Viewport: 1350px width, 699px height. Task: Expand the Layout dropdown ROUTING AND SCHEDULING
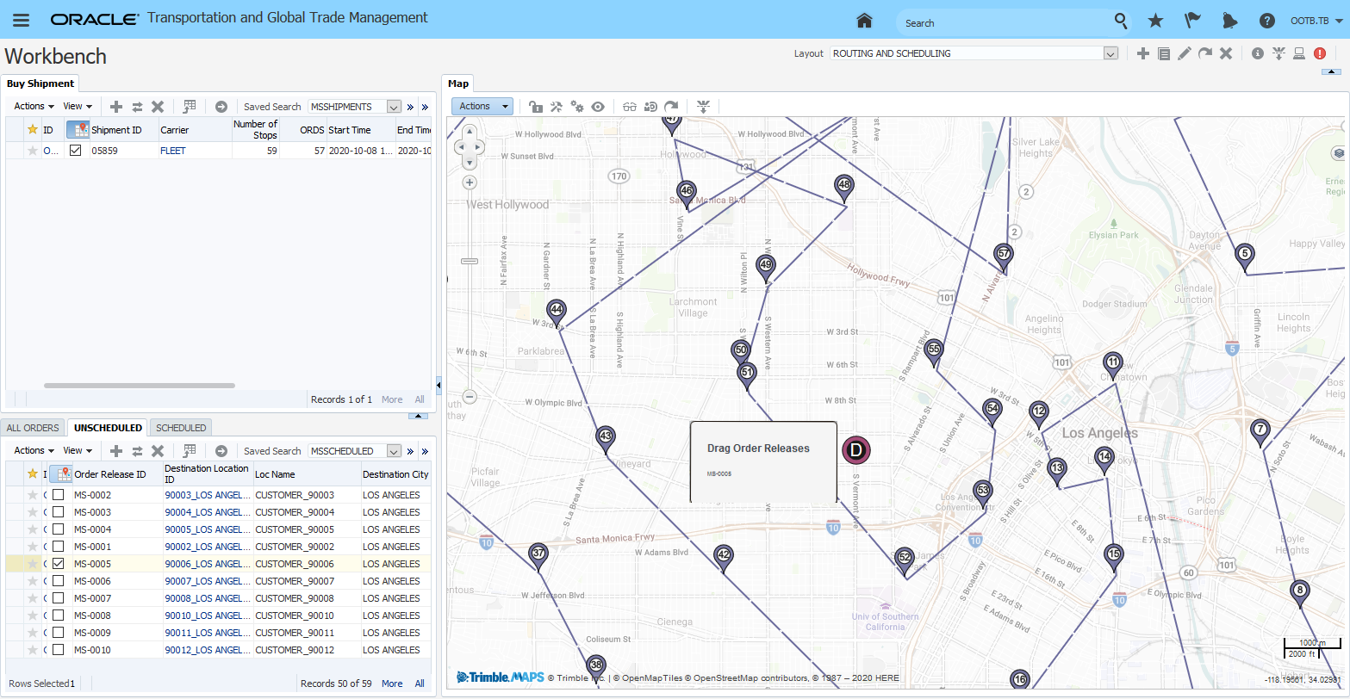pos(1110,53)
